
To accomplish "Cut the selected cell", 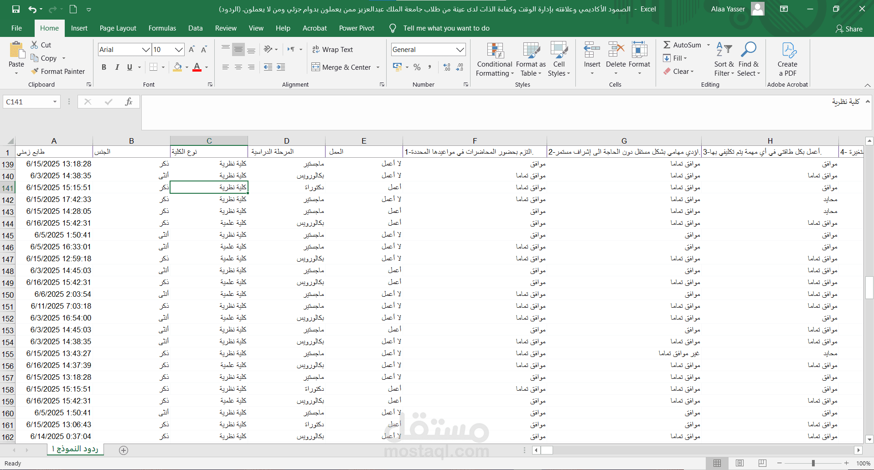I will pyautogui.click(x=41, y=45).
